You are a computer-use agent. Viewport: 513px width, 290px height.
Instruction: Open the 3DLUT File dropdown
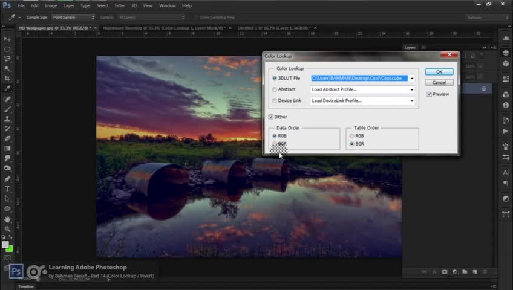(x=412, y=78)
